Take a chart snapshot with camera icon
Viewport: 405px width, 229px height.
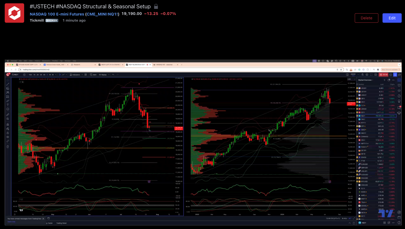point(376,74)
